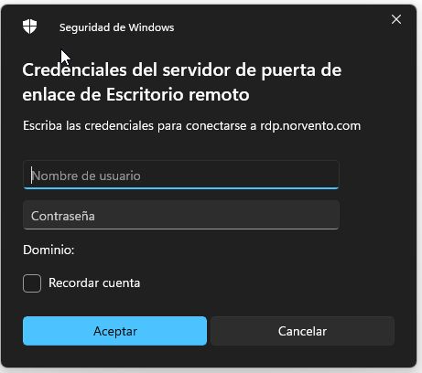Click the Seguridad de Windows title text
Screen dimensions: 422x373
[x=117, y=27]
